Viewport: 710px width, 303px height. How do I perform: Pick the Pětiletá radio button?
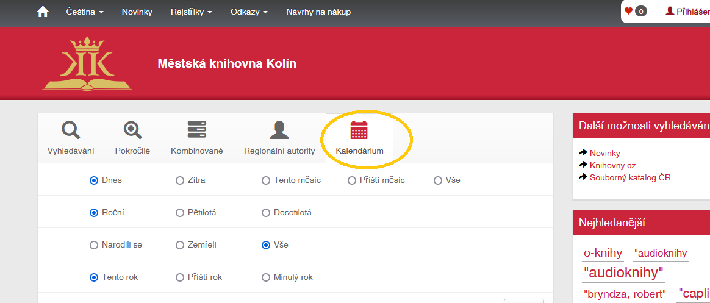tap(180, 212)
